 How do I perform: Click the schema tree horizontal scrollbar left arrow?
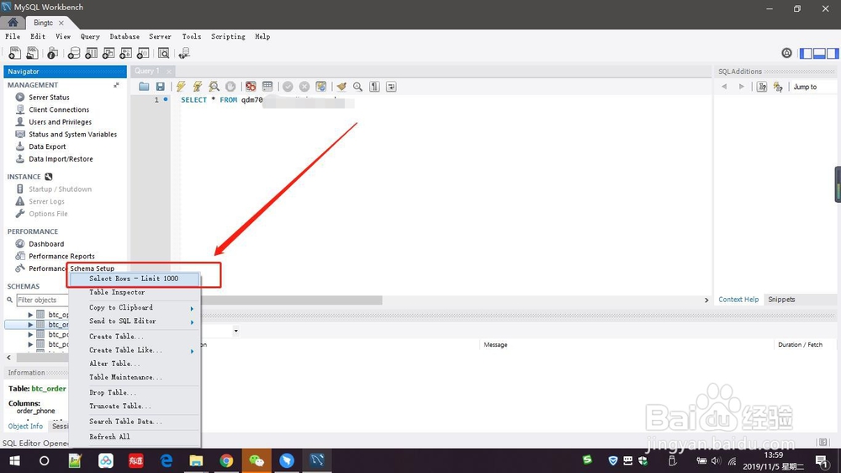tap(8, 357)
